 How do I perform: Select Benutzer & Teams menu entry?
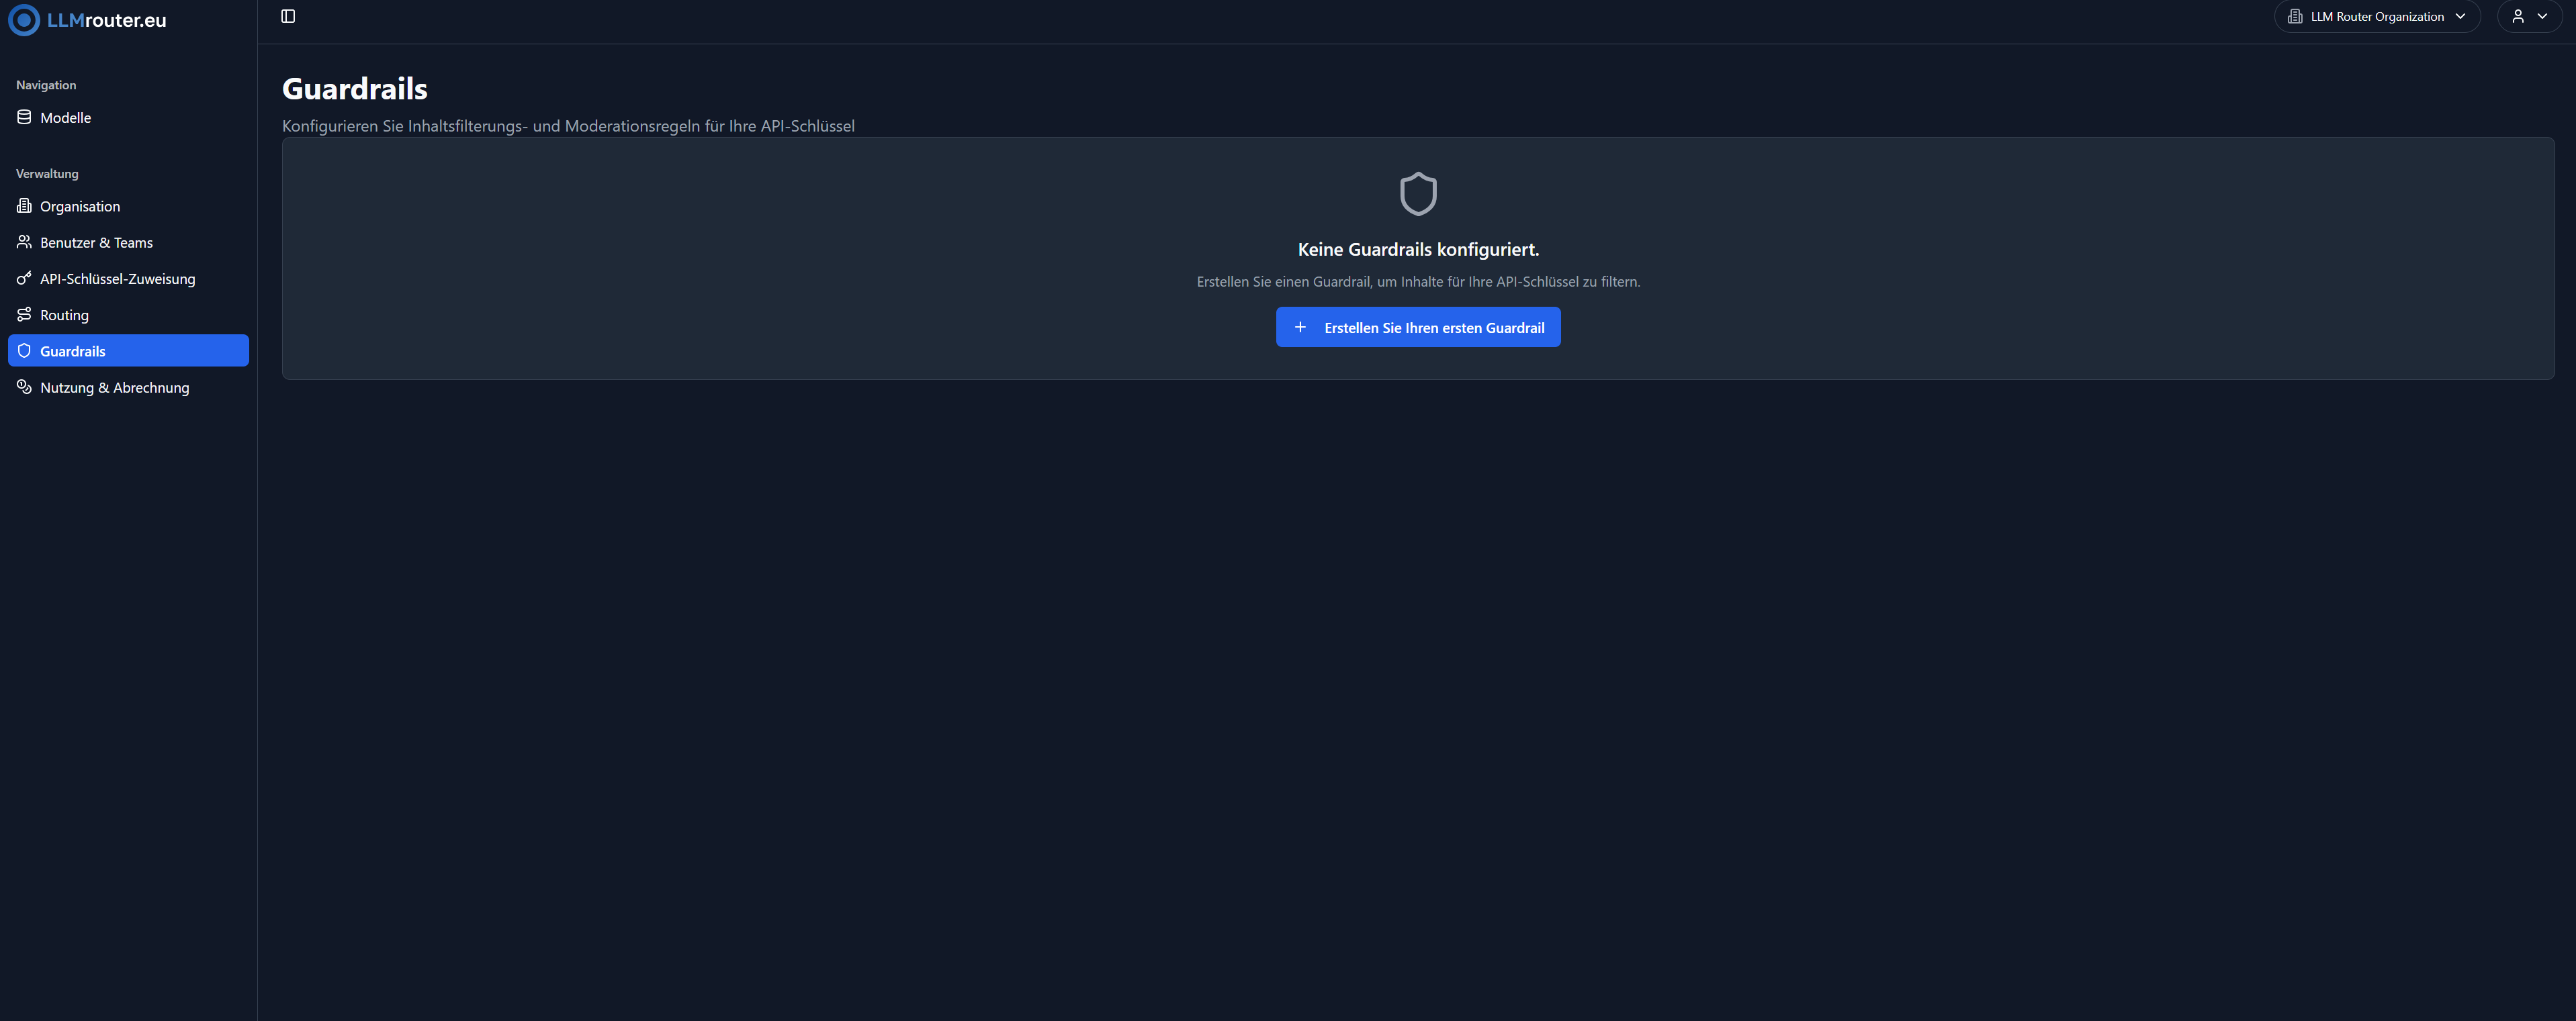[96, 243]
